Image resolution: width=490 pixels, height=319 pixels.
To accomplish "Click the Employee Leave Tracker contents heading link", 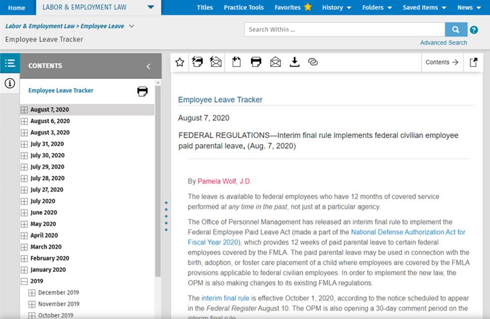I will click(x=61, y=91).
